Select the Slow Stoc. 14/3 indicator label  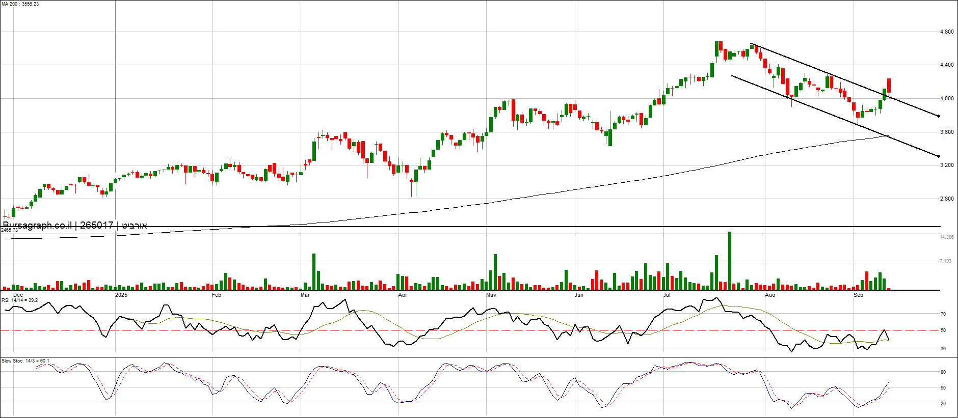point(25,361)
